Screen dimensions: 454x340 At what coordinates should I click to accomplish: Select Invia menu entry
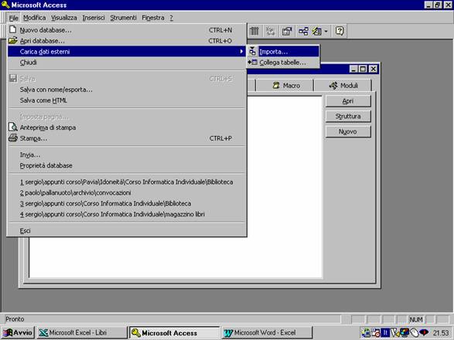coord(127,155)
